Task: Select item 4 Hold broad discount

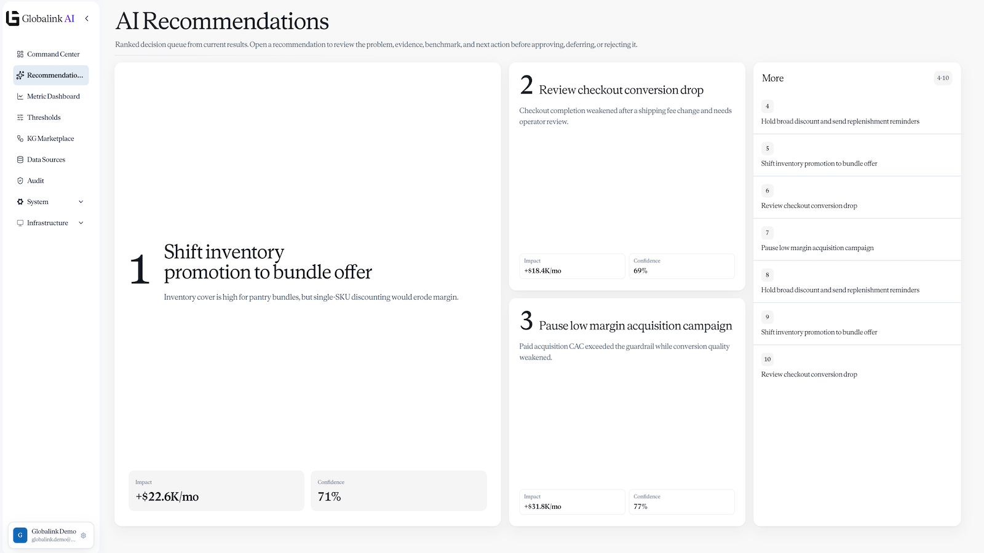Action: click(857, 113)
